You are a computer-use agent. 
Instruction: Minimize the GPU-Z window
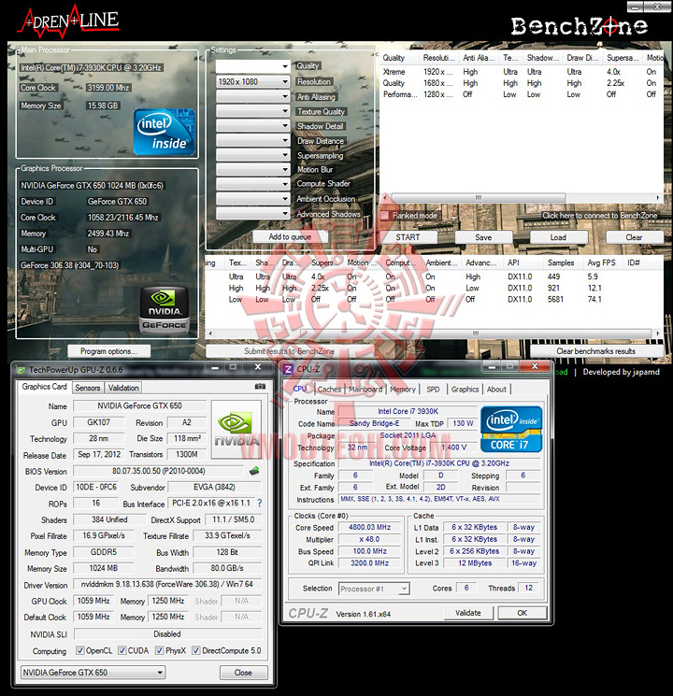215,367
